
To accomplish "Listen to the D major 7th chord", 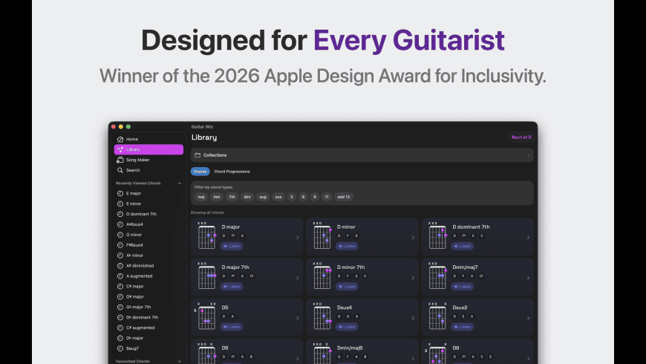I will point(232,287).
